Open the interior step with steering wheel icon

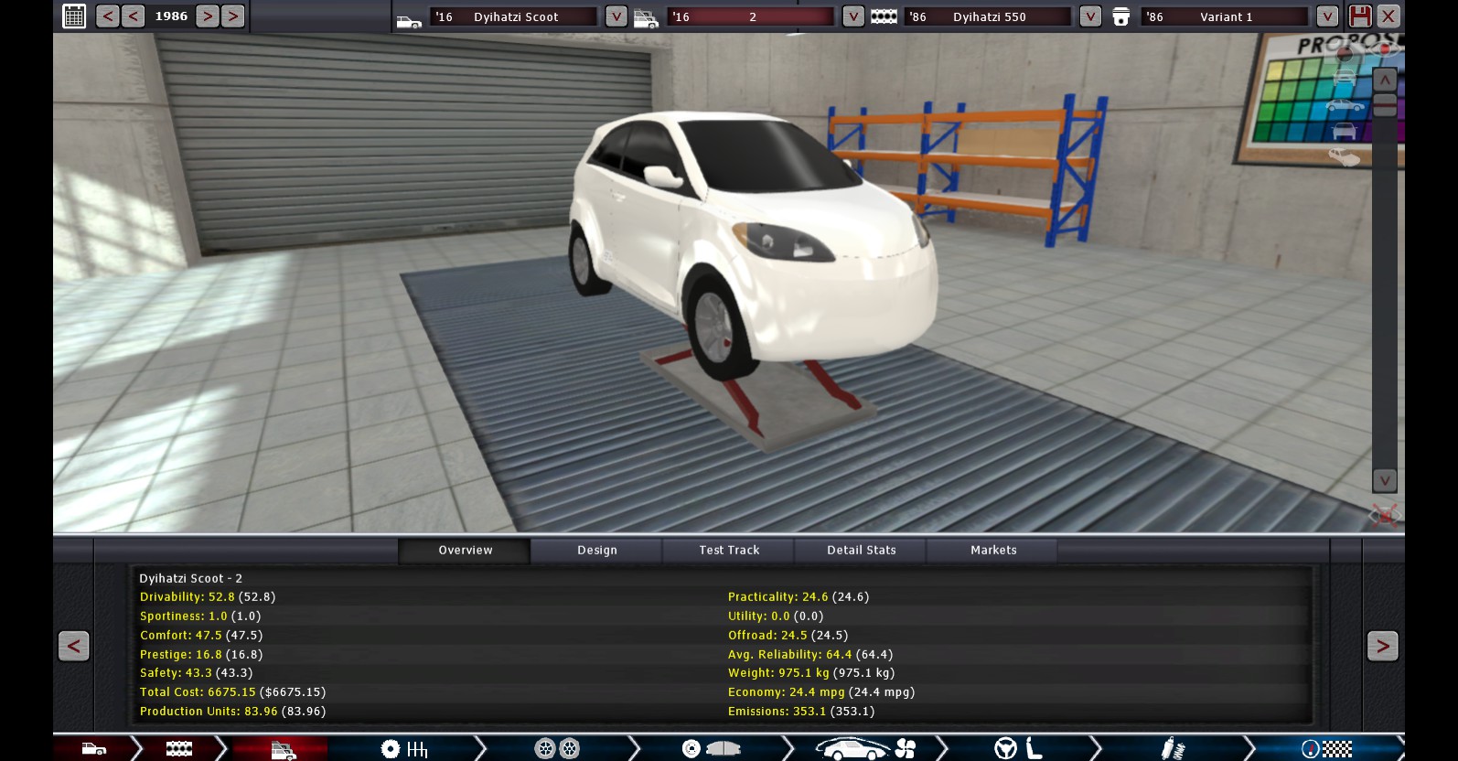(x=1018, y=749)
